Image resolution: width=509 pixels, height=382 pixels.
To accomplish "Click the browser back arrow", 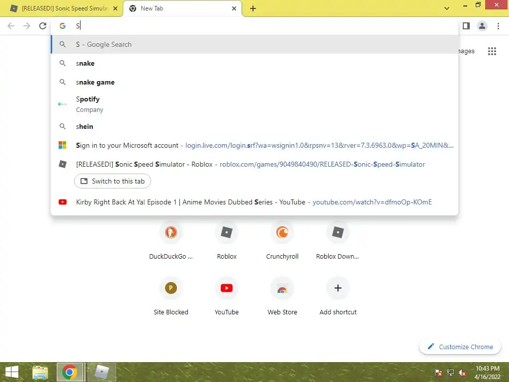I will coord(11,26).
